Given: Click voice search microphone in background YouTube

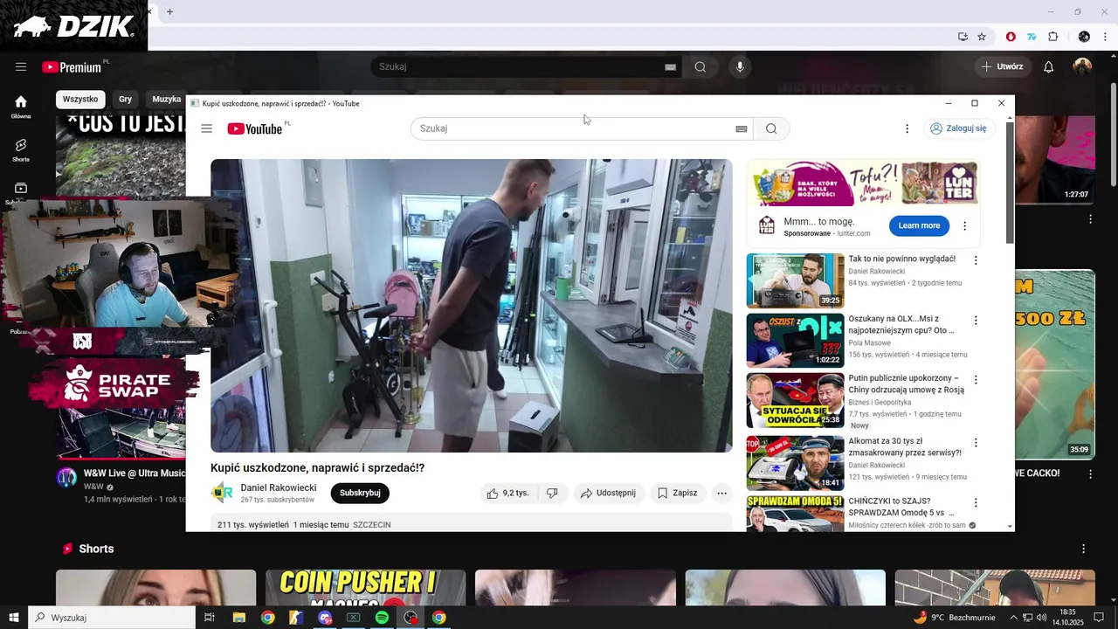Looking at the screenshot, I should click(x=740, y=67).
